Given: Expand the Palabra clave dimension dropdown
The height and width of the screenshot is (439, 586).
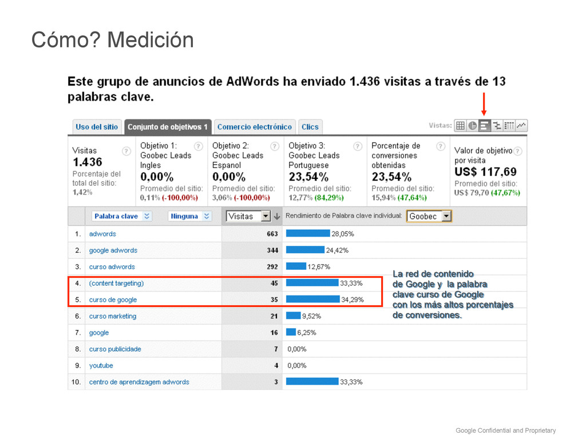Looking at the screenshot, I should (122, 216).
